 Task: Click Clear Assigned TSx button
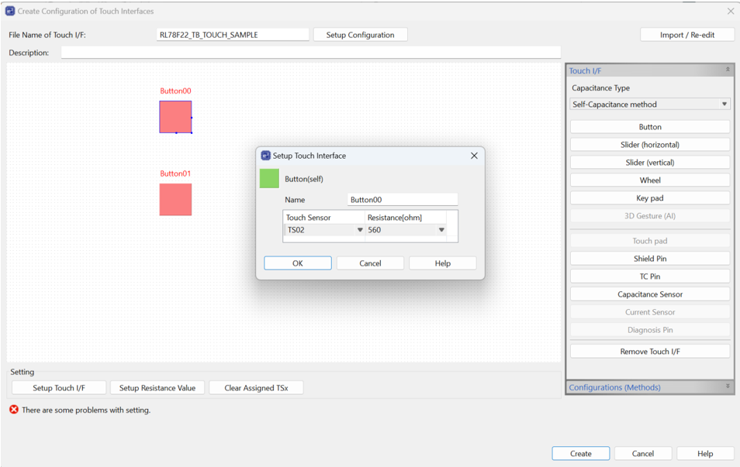coord(256,388)
